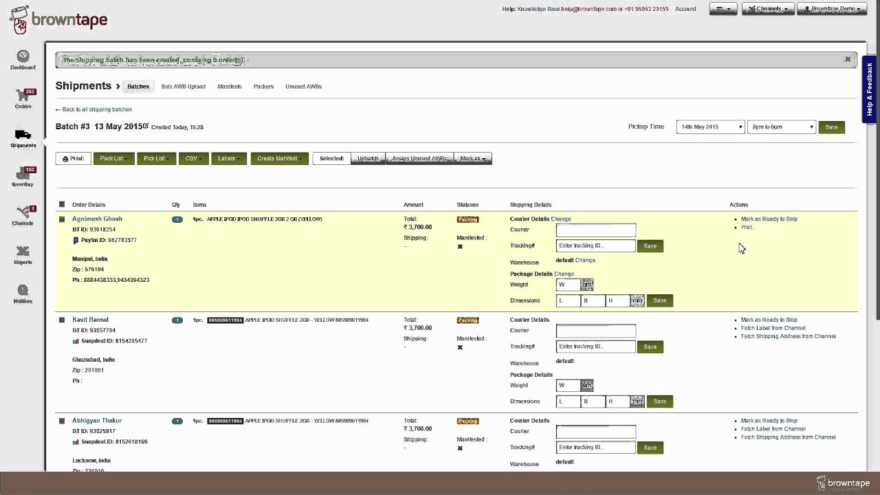Screen dimensions: 880x495
Task: Click the Assign Unused AWBs button
Action: [x=419, y=159]
